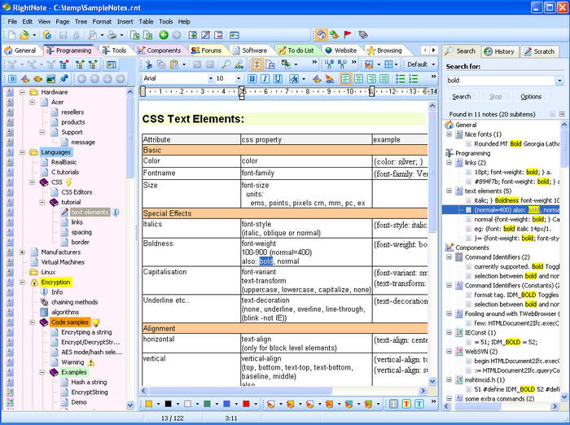Click the Print icon in main toolbar

pos(112,35)
